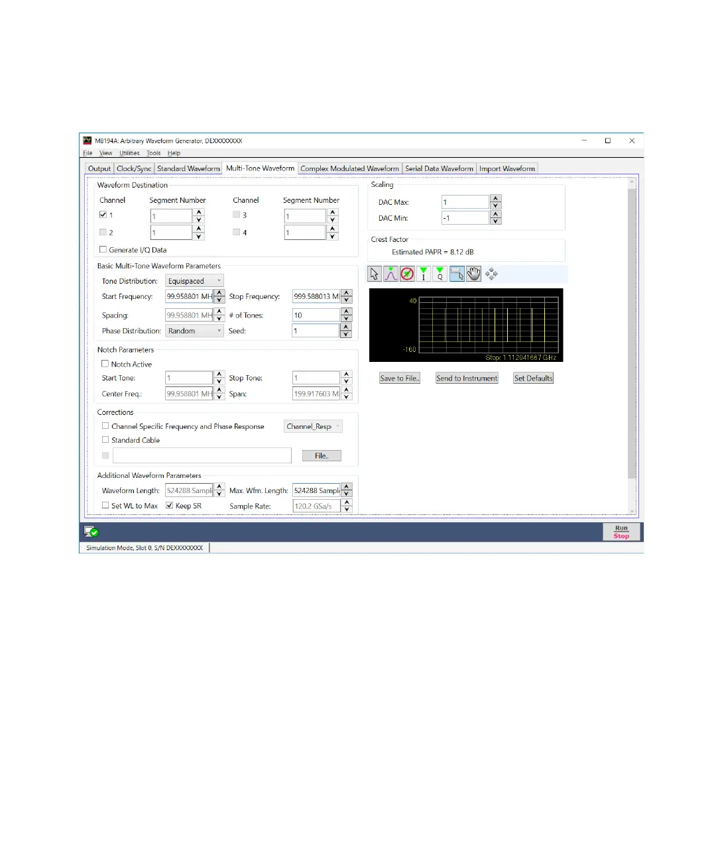The image size is (716, 859).
Task: Check Set WL to Max
Action: [x=105, y=505]
